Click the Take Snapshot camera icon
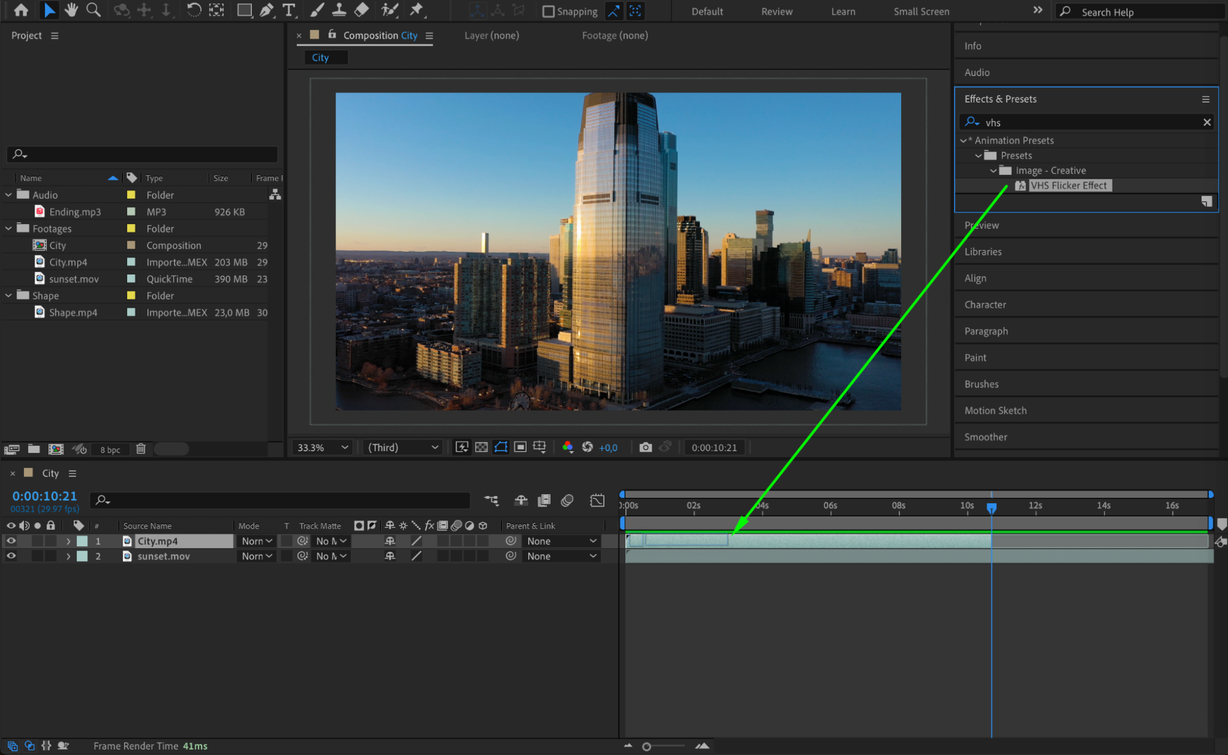 click(x=645, y=447)
